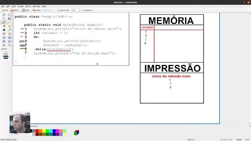Expand the Undo history dropdown arrow
Screen dimensions: 251x141
click(x=43, y=10)
